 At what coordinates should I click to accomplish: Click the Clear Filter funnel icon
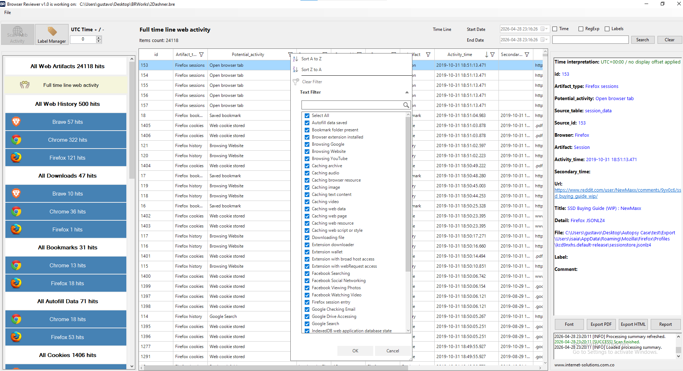click(296, 82)
